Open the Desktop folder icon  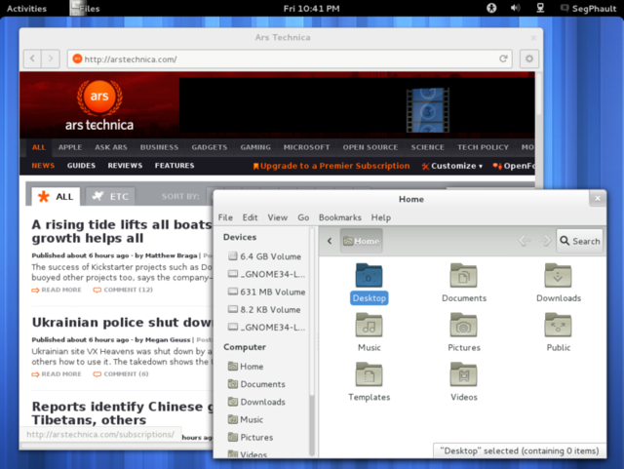coord(369,276)
